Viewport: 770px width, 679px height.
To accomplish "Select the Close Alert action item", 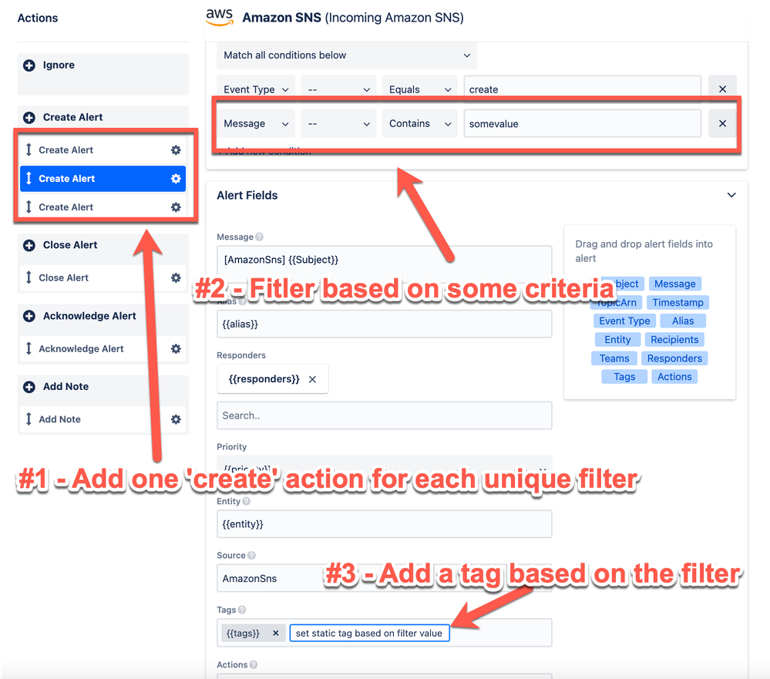I will pos(103,278).
